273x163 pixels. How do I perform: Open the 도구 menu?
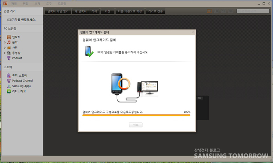(x=49, y=4)
